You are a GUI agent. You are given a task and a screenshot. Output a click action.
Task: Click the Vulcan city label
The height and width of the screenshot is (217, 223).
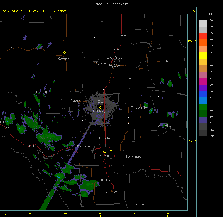point(140,204)
